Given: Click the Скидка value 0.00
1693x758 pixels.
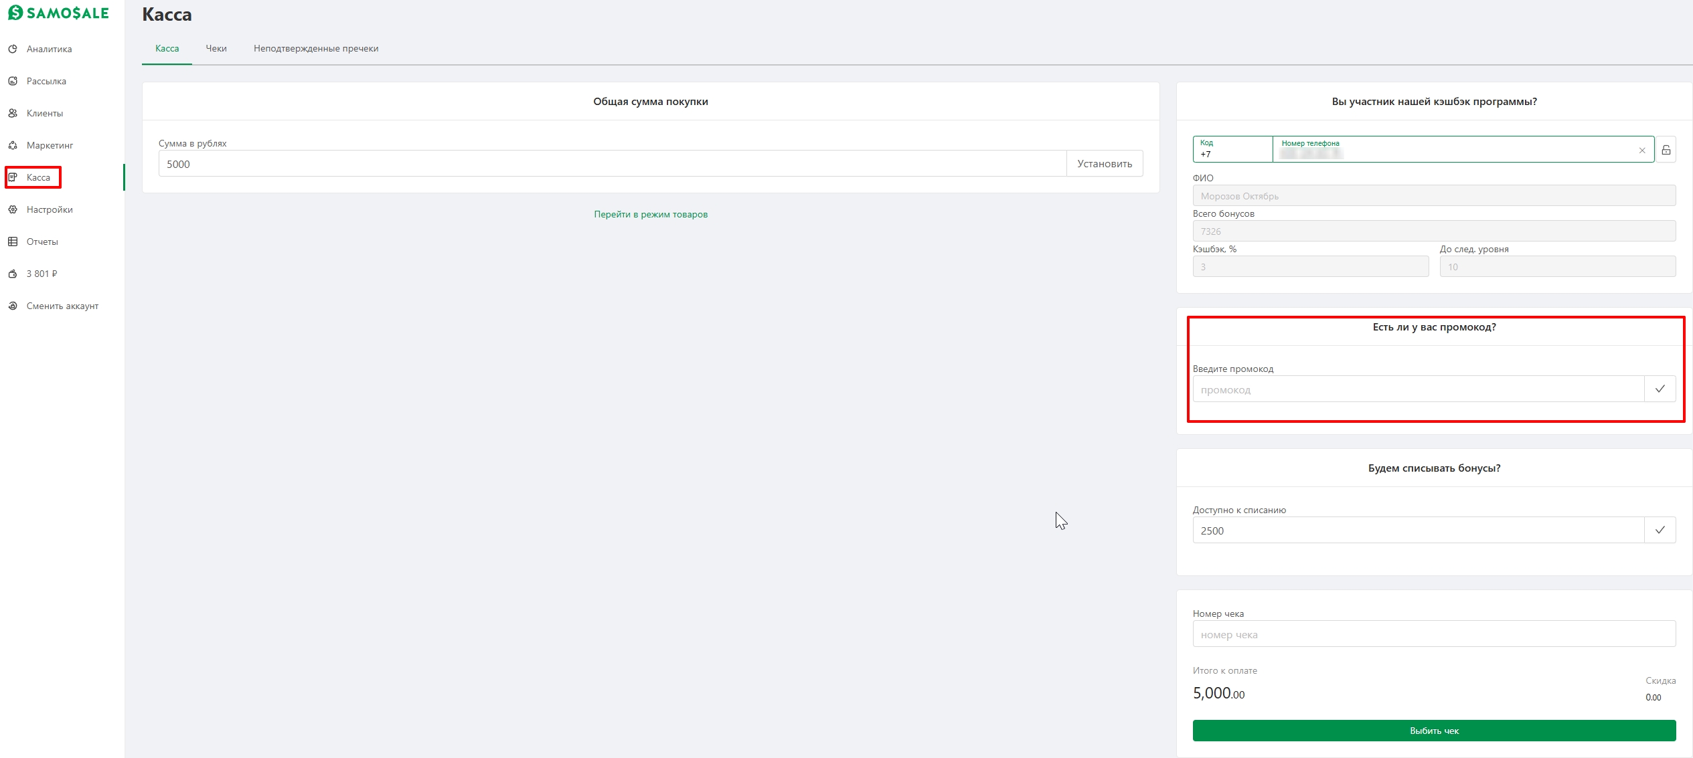Looking at the screenshot, I should point(1654,697).
